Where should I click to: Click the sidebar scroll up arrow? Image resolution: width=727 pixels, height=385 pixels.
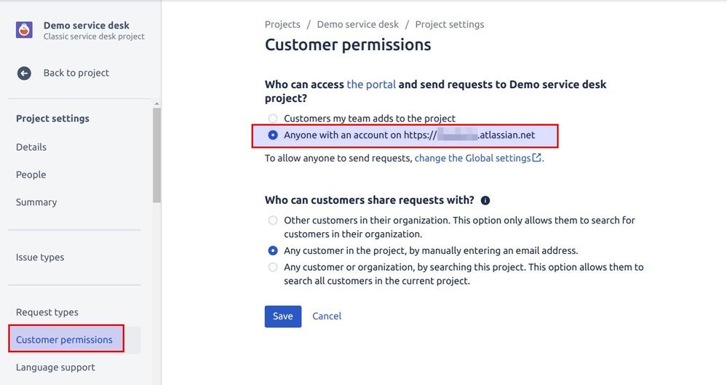pyautogui.click(x=156, y=103)
